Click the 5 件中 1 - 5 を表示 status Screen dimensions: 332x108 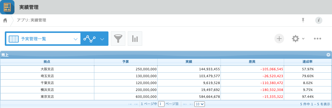[315, 104]
